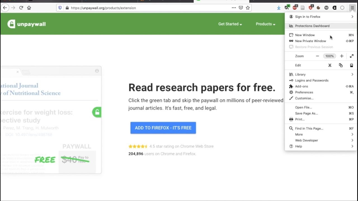The width and height of the screenshot is (358, 201).
Task: Click "4.5 star rating on Chrome Web Store" text
Action: tap(181, 146)
